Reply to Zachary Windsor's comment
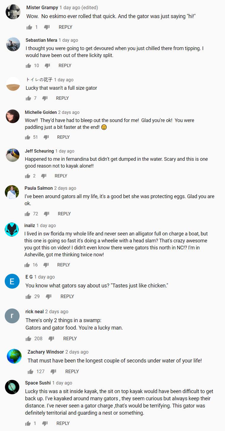The width and height of the screenshot is (225, 431). 72,371
